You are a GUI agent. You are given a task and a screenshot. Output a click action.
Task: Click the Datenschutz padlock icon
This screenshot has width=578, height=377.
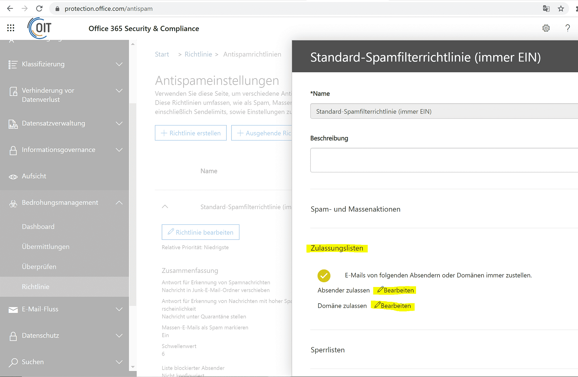click(x=13, y=336)
